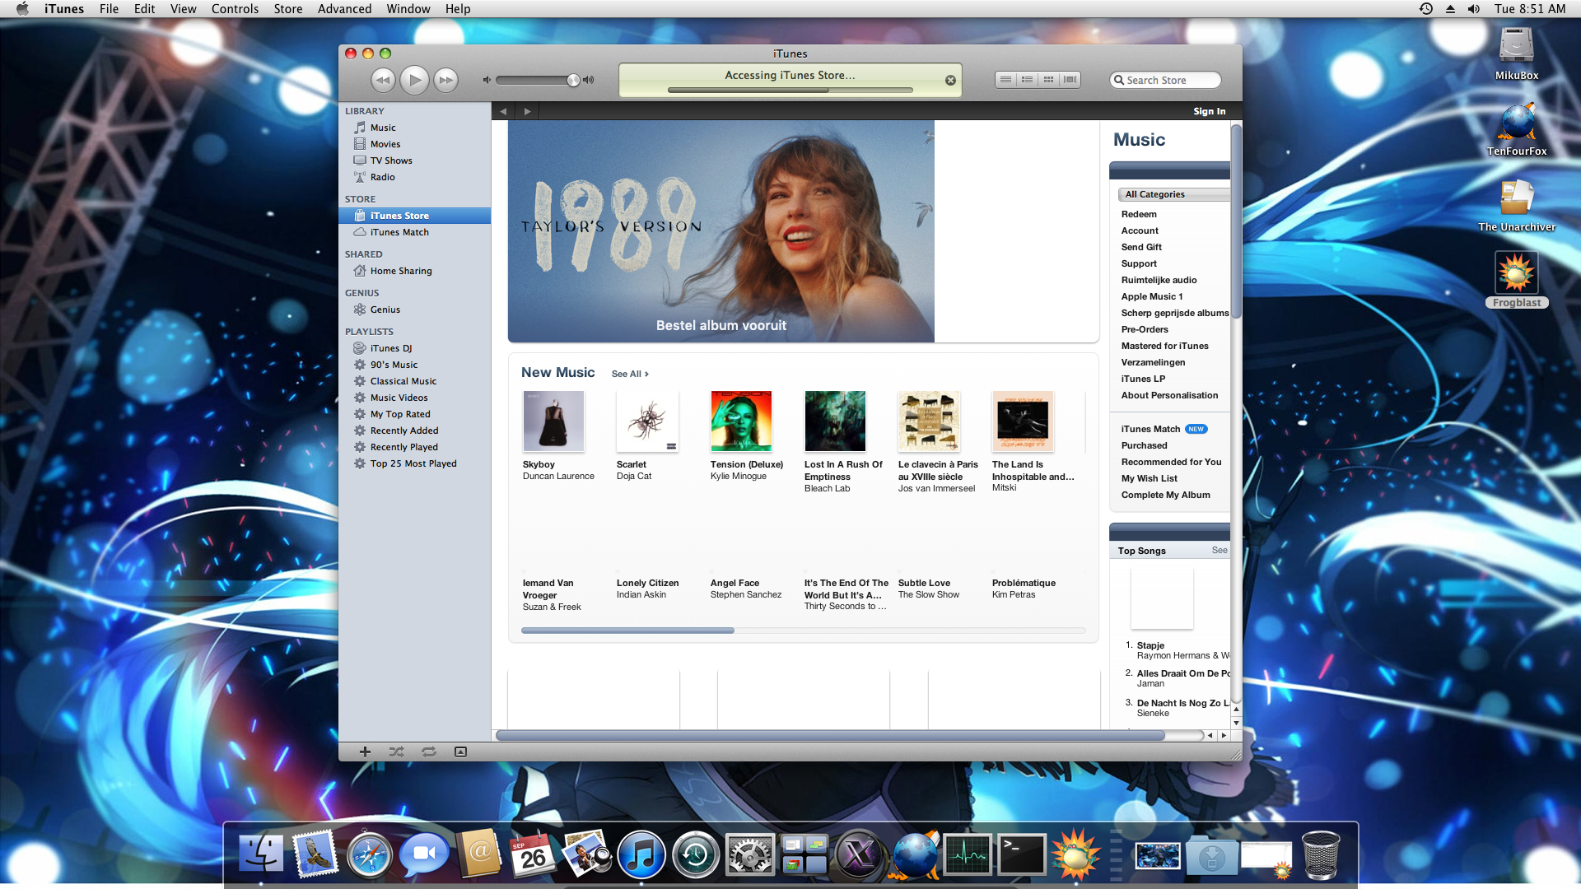The image size is (1581, 889).
Task: Click Mastered for iTunes link
Action: click(x=1164, y=346)
